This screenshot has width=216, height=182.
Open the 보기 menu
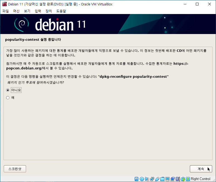coord(27,11)
